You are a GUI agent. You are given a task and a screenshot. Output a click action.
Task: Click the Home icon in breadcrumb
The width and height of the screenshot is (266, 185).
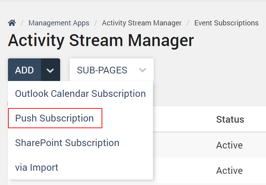point(12,23)
